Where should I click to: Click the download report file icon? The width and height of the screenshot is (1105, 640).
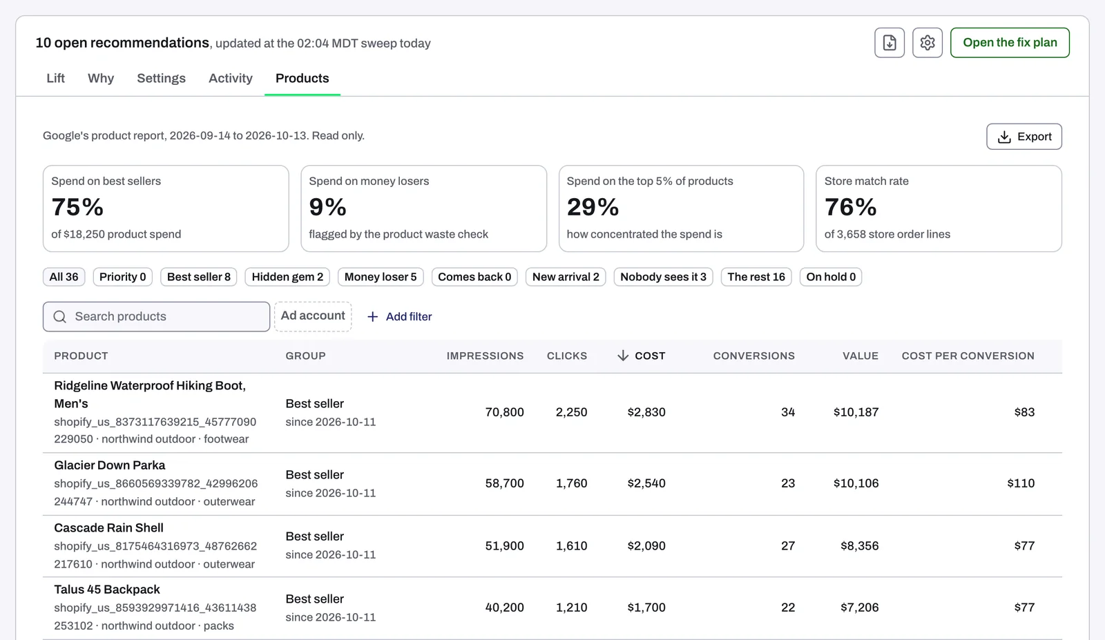[x=890, y=43]
